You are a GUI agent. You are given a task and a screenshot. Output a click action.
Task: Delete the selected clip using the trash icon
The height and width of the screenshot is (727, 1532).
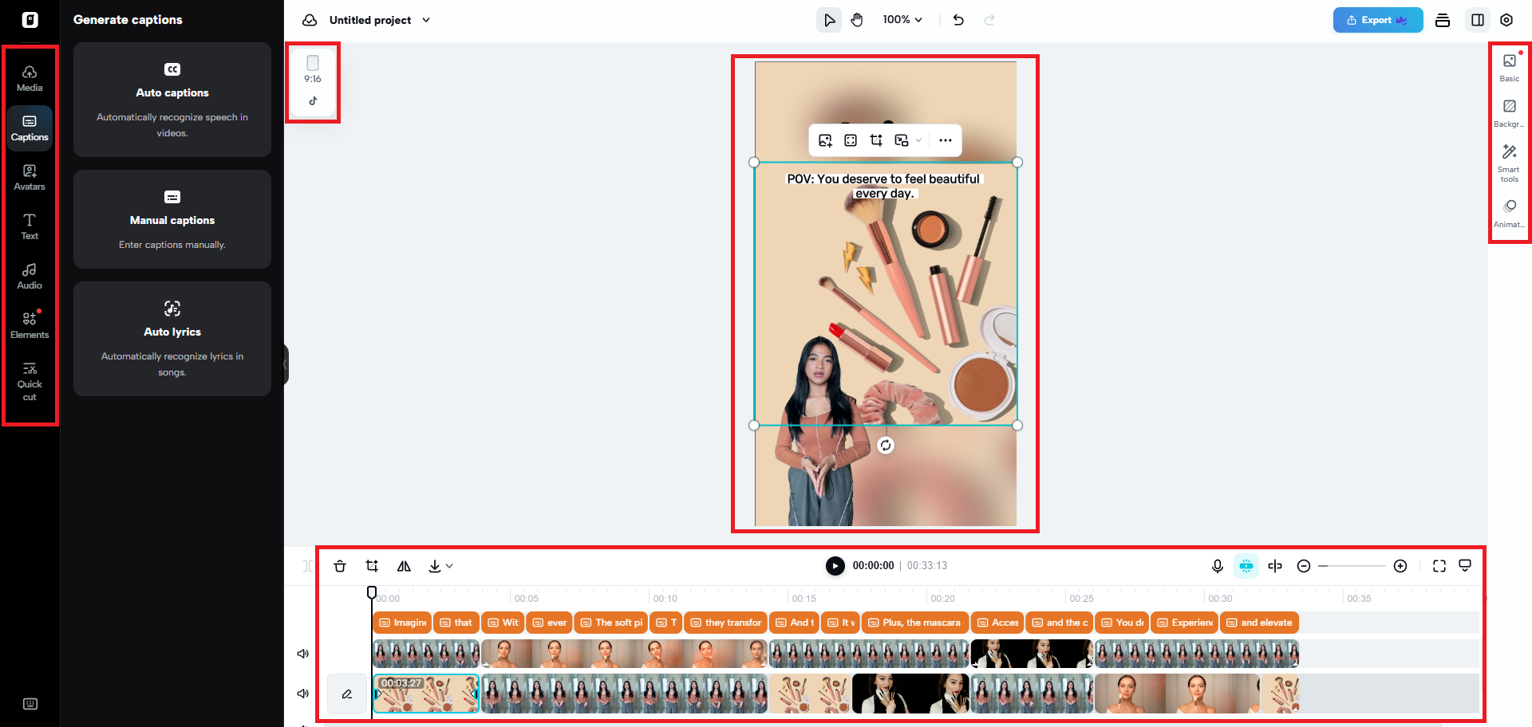point(340,565)
